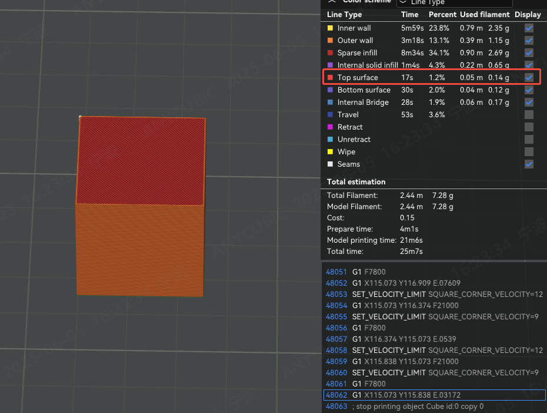The width and height of the screenshot is (547, 413).
Task: Click the Top surface red swatch
Action: tap(330, 78)
